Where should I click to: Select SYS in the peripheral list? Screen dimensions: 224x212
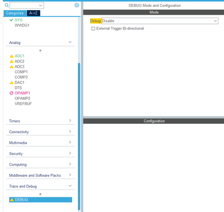pyautogui.click(x=18, y=20)
